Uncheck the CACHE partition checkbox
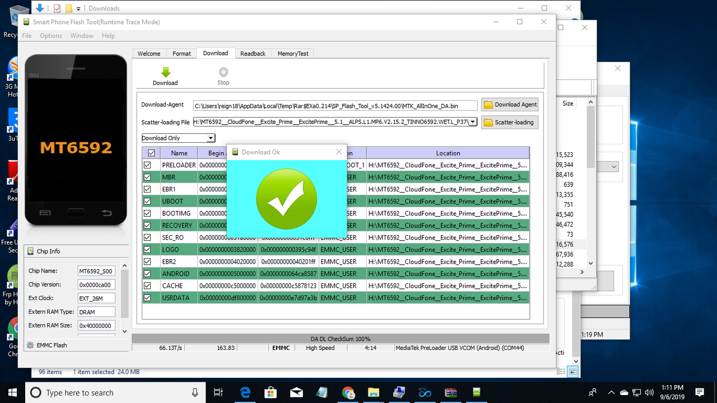 click(147, 285)
